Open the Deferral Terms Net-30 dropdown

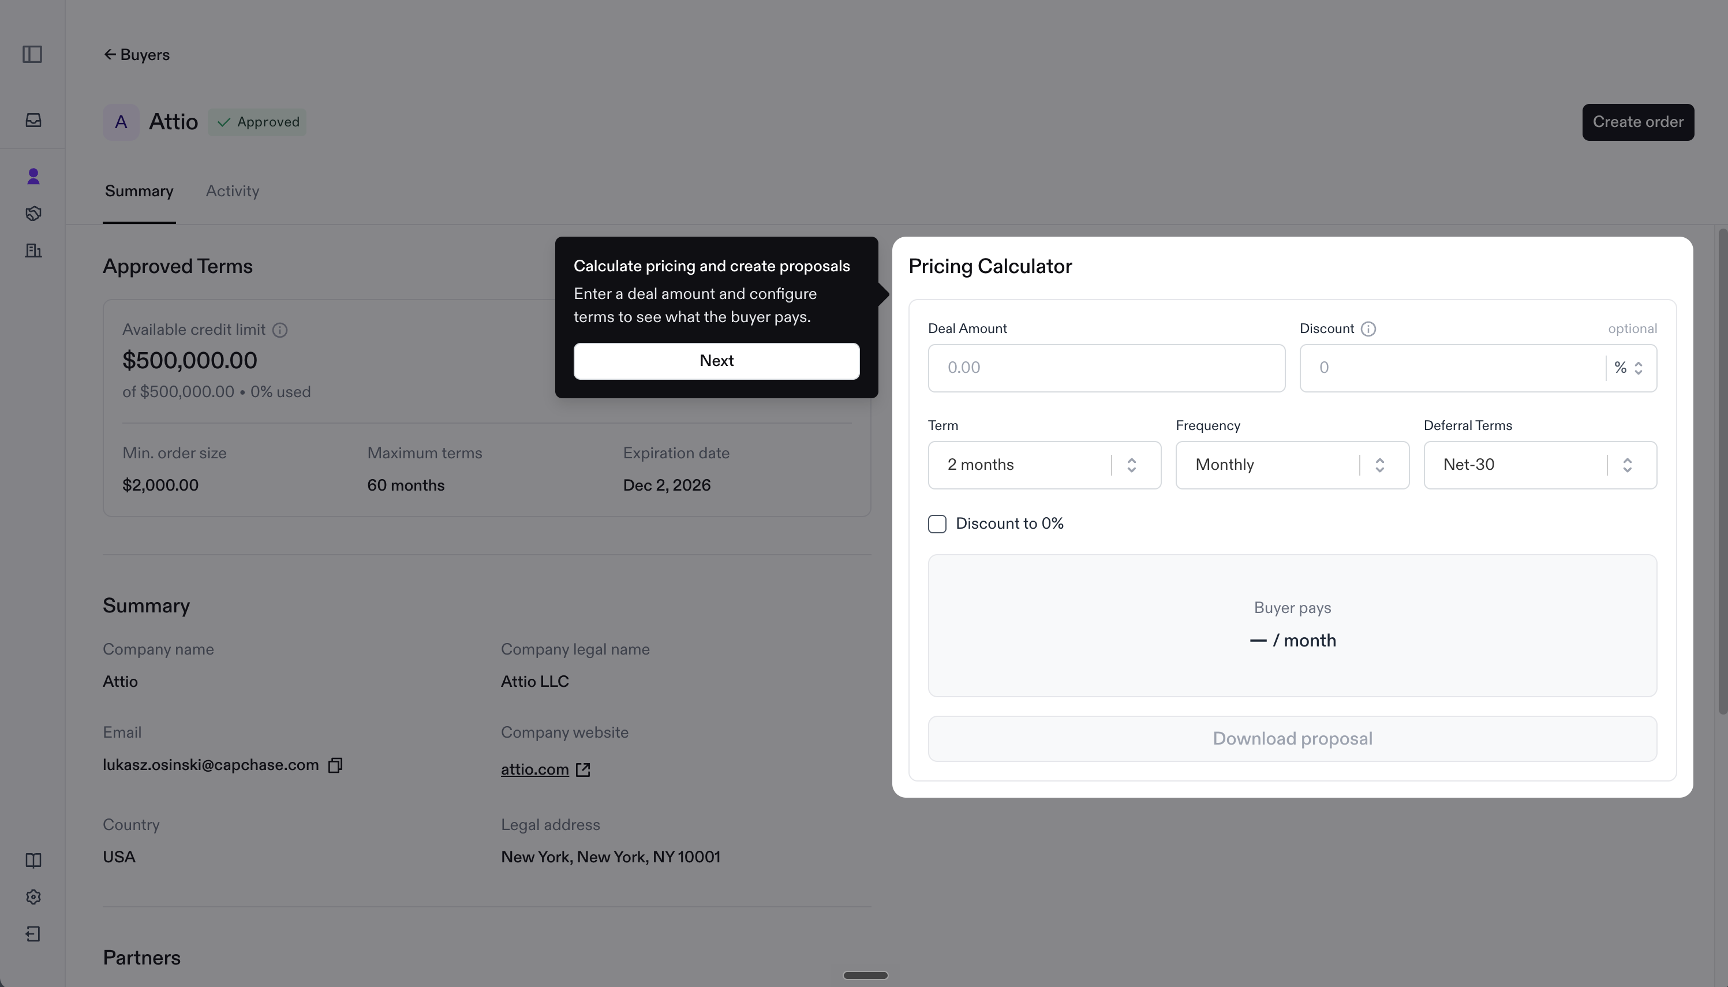coord(1540,465)
